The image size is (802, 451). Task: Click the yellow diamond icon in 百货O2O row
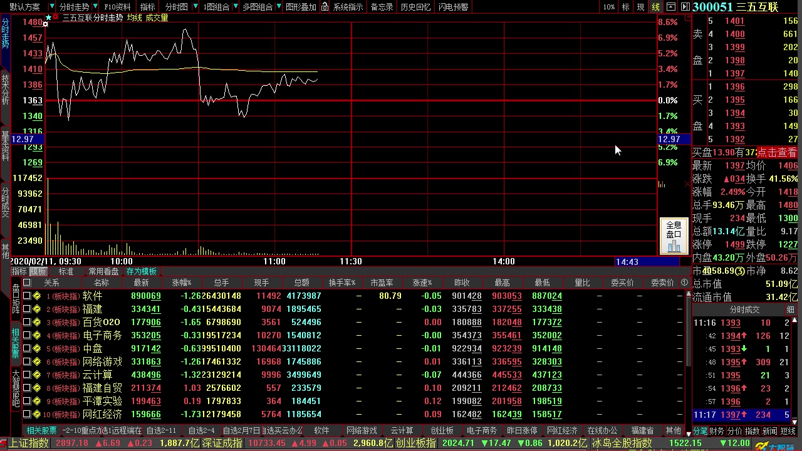37,322
